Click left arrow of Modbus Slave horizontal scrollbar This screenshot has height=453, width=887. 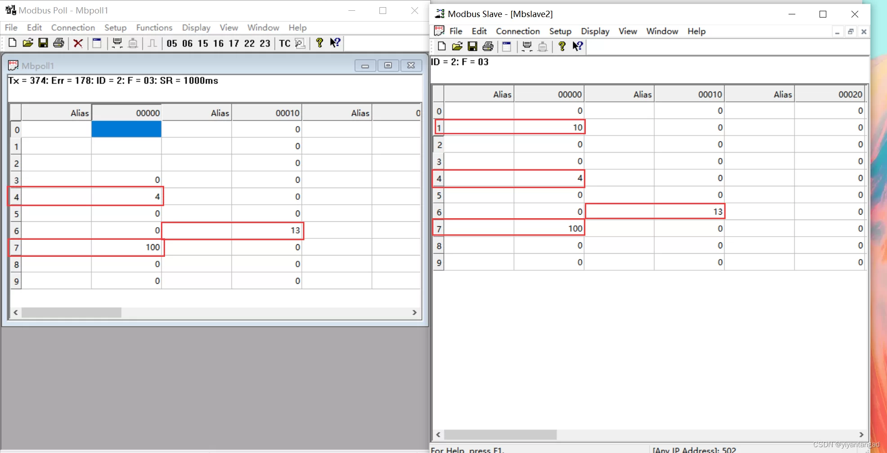tap(438, 435)
